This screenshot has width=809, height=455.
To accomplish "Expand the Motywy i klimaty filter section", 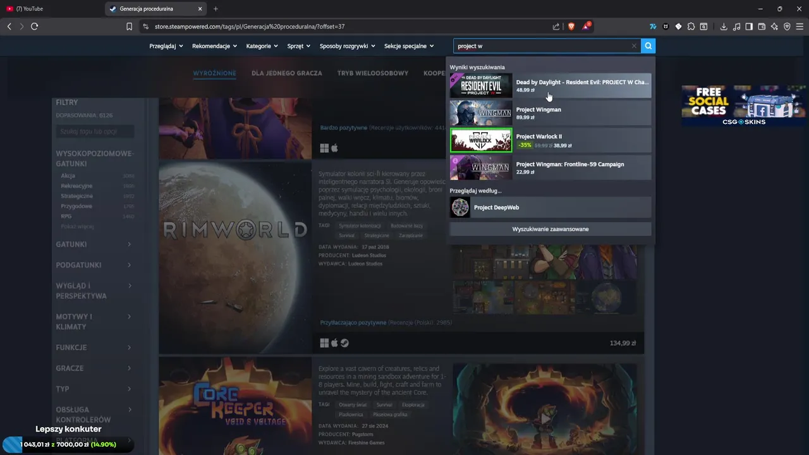I will (x=94, y=322).
